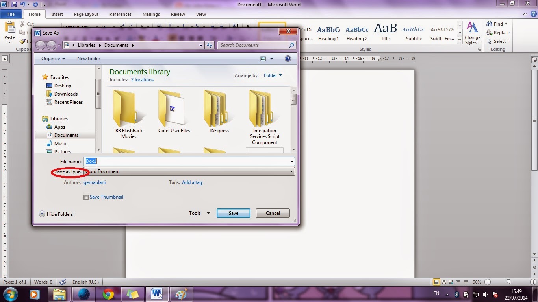Enable the Save Thumbnail checkbox
The height and width of the screenshot is (302, 538).
86,197
